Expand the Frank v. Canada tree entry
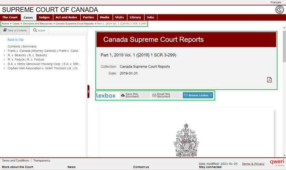 pyautogui.click(x=4, y=51)
